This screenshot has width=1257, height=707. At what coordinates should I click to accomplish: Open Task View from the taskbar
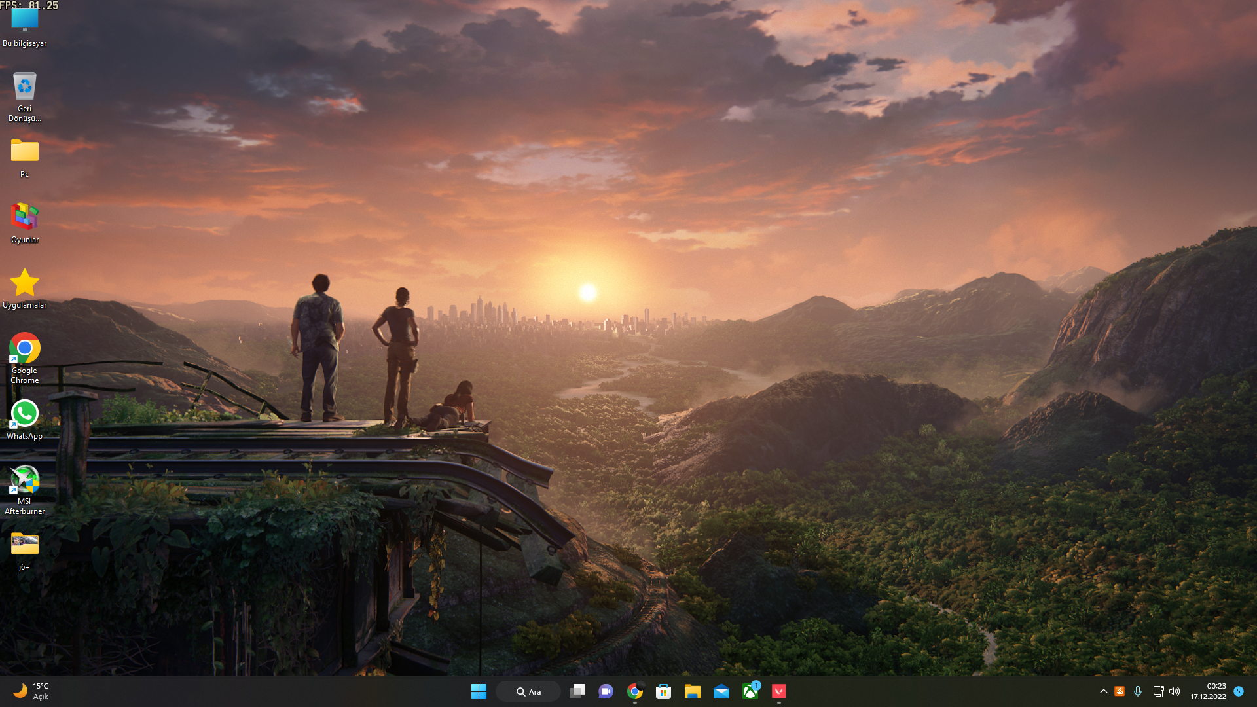tap(577, 691)
